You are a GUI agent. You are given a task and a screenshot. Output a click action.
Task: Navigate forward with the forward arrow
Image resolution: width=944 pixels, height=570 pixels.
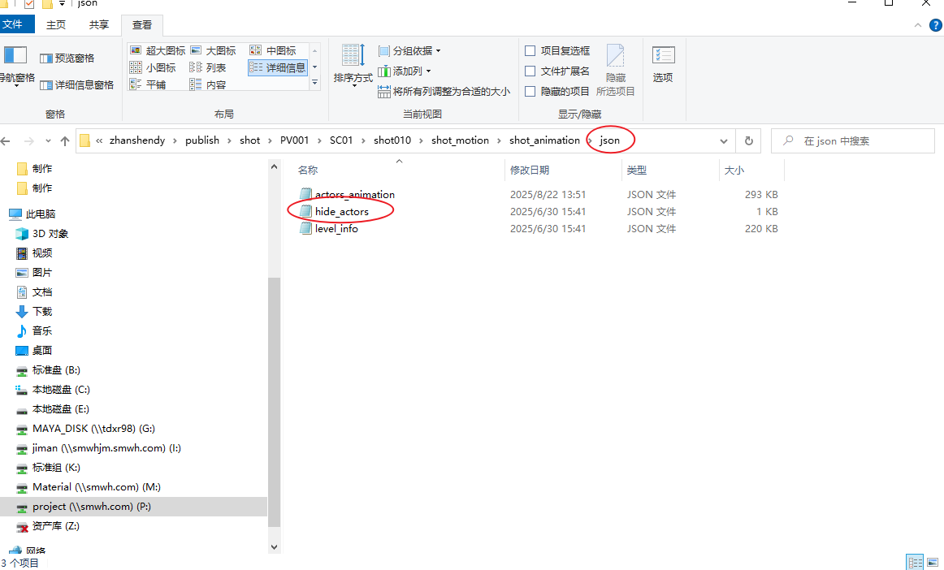28,140
